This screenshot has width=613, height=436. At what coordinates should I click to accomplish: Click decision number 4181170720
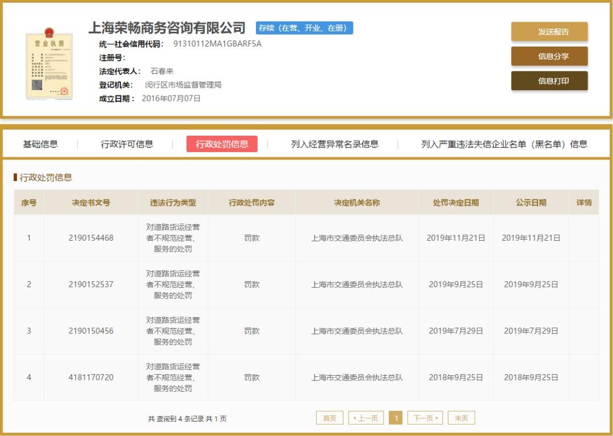click(91, 378)
